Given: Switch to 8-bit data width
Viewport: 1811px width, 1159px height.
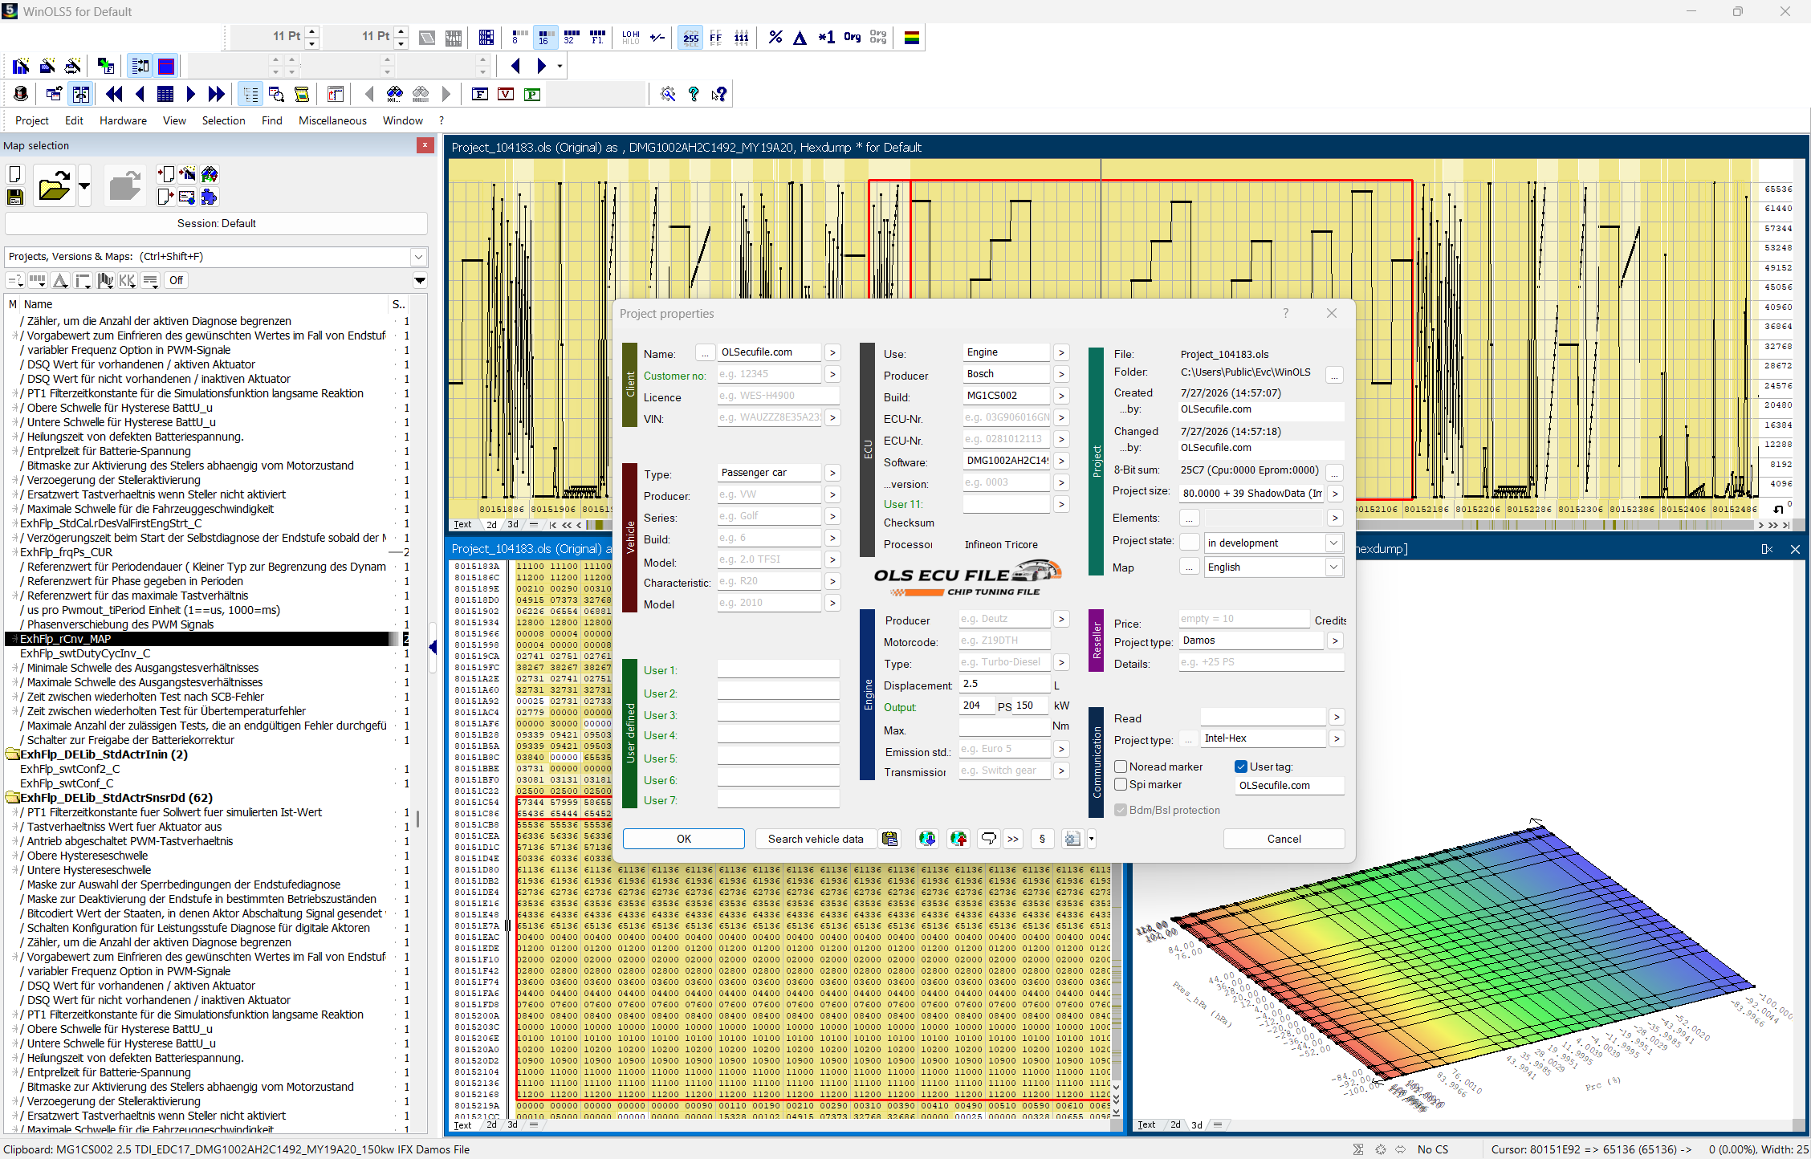Looking at the screenshot, I should click(x=519, y=38).
